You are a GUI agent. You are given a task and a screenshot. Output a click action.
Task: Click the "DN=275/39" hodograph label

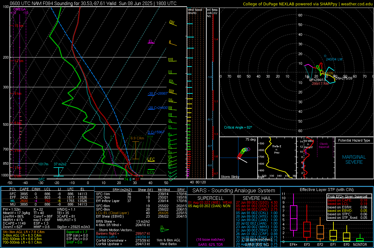(x=344, y=78)
